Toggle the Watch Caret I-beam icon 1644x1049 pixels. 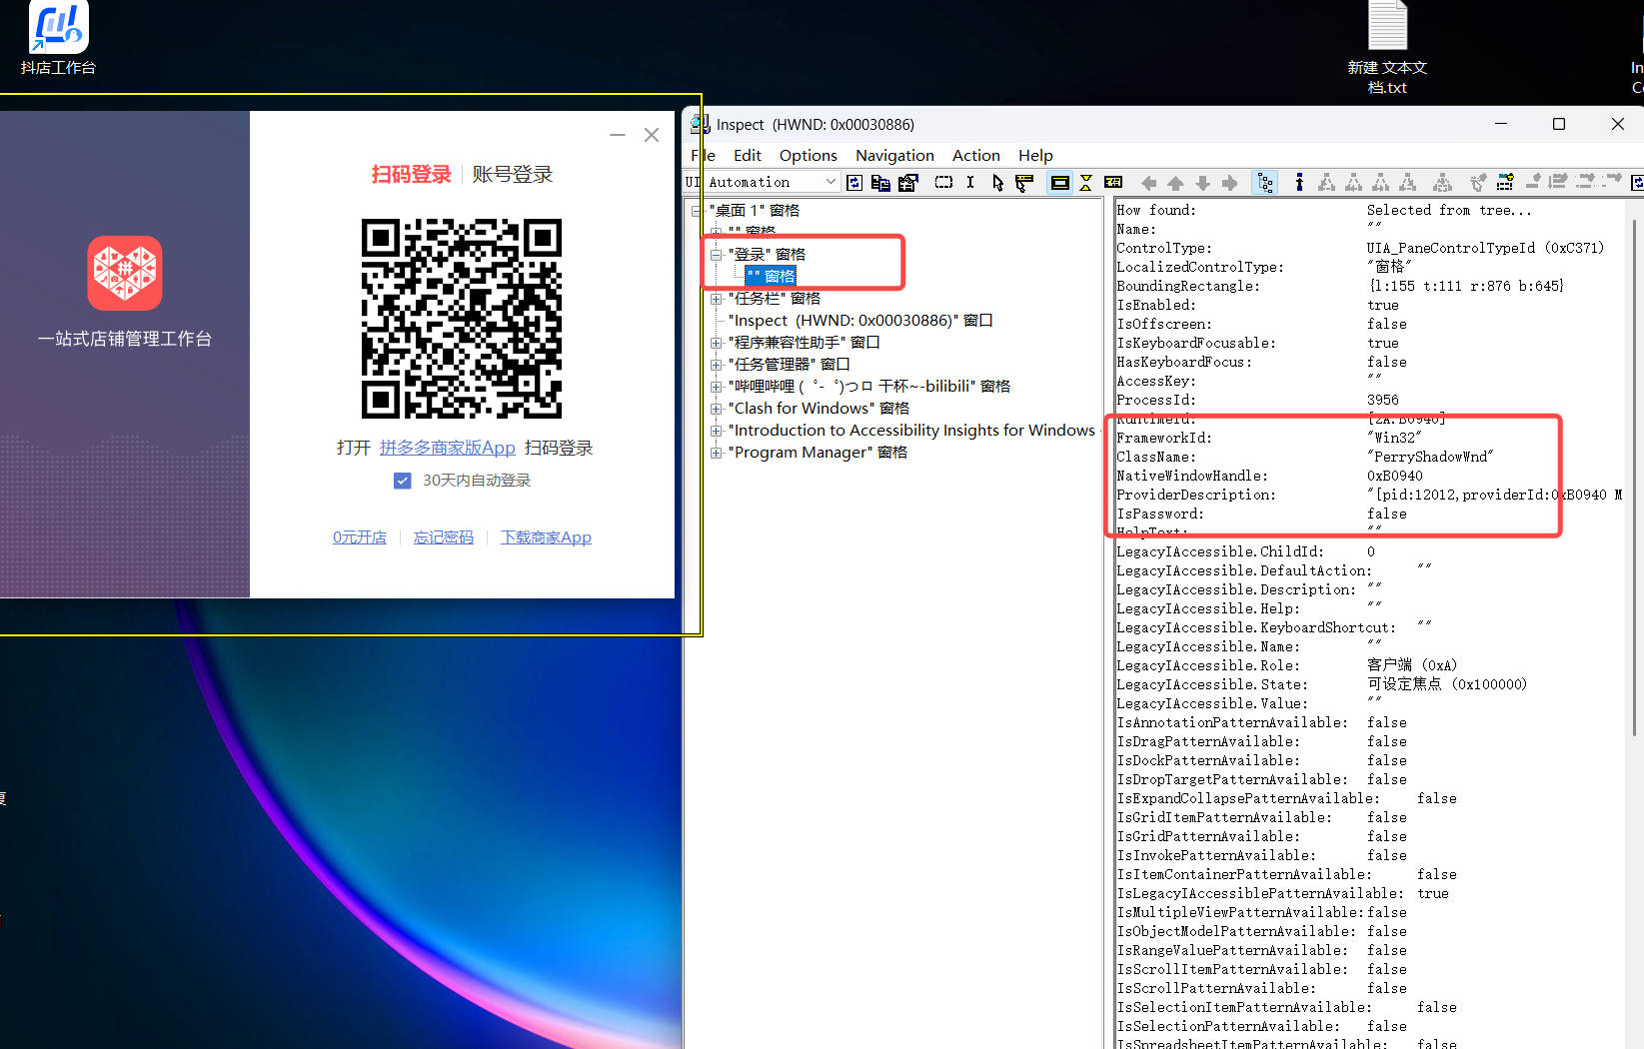[970, 182]
